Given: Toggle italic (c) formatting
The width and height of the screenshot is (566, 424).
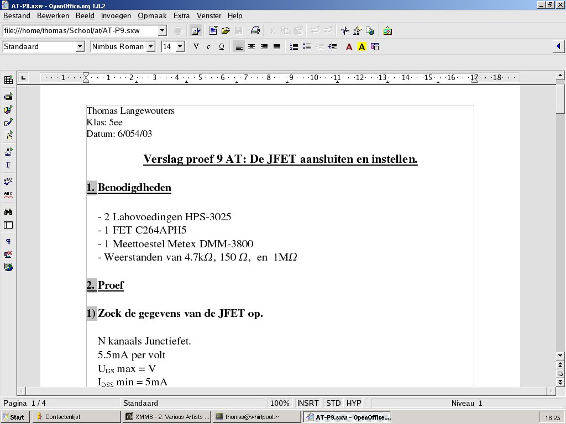Looking at the screenshot, I should 208,47.
